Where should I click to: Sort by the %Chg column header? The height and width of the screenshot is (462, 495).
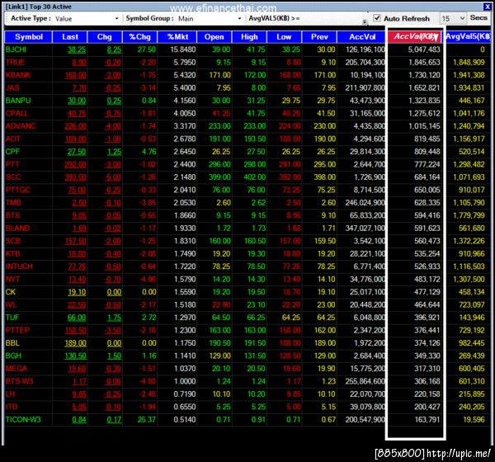tap(140, 37)
